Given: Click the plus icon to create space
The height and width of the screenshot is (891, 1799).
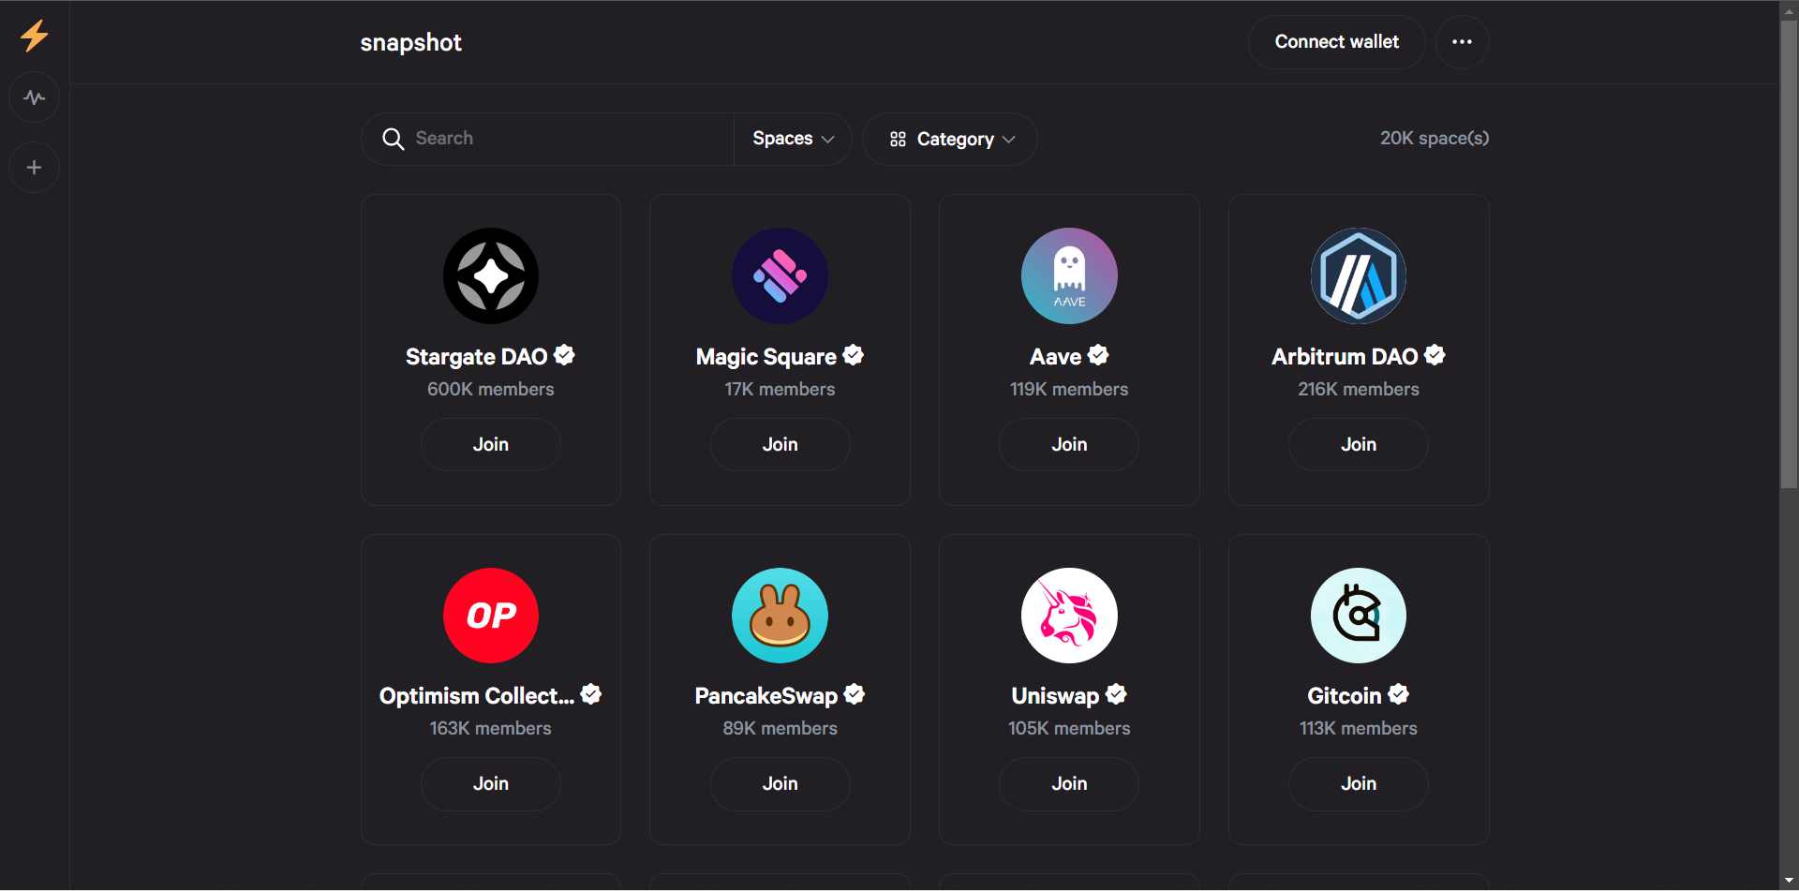Looking at the screenshot, I should 35,168.
